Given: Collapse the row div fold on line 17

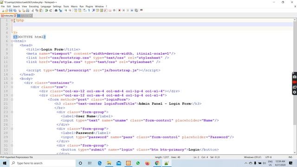Looking at the screenshot, I should (x=12, y=87).
